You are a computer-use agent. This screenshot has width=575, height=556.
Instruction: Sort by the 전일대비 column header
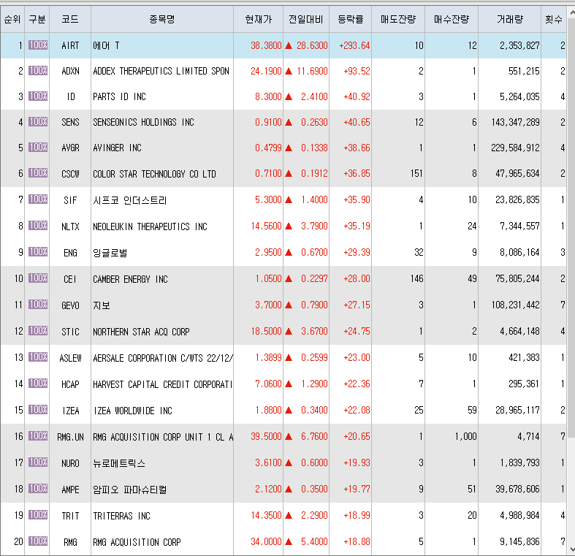306,19
